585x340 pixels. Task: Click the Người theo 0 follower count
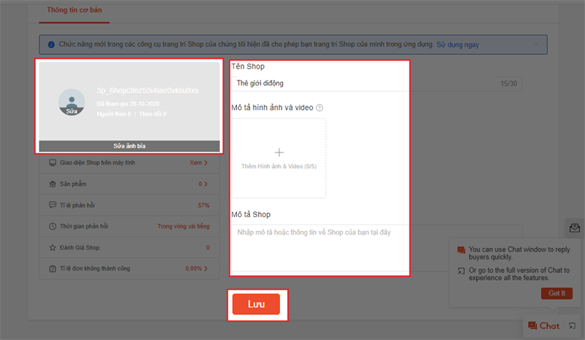[x=114, y=114]
